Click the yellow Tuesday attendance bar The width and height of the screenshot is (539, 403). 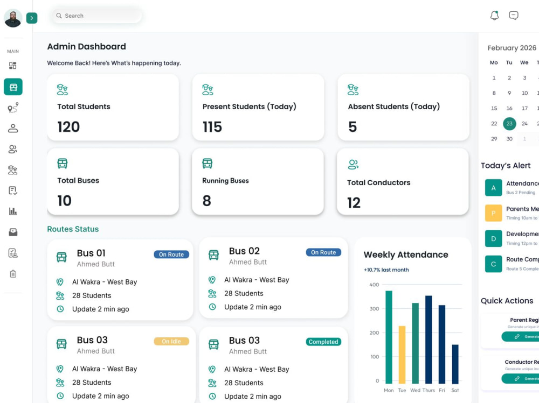402,355
